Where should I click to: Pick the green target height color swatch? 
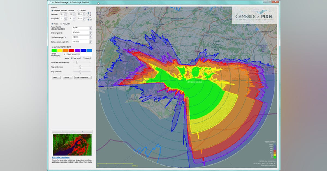click(x=54, y=50)
